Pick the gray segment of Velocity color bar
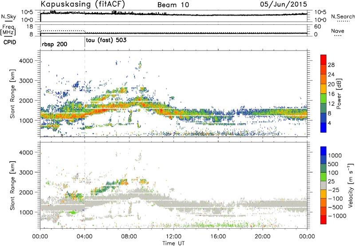The width and height of the screenshot is (355, 246). [323, 185]
